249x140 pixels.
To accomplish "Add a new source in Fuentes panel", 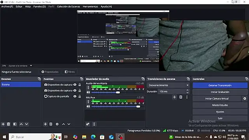I will pos(46,124).
